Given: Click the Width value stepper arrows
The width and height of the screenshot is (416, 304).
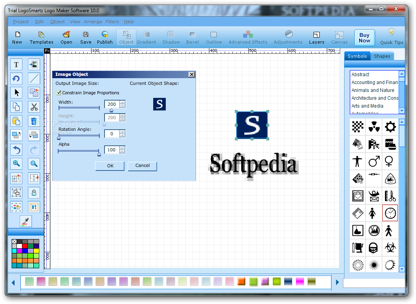Looking at the screenshot, I should (122, 104).
